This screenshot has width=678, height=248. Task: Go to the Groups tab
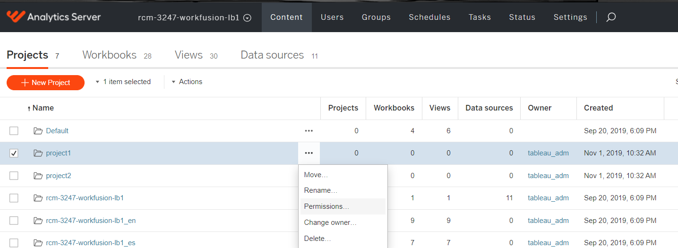(x=376, y=17)
